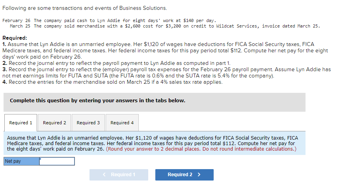Click the March 25 transaction line
341x188 pixels.
pos(165,26)
